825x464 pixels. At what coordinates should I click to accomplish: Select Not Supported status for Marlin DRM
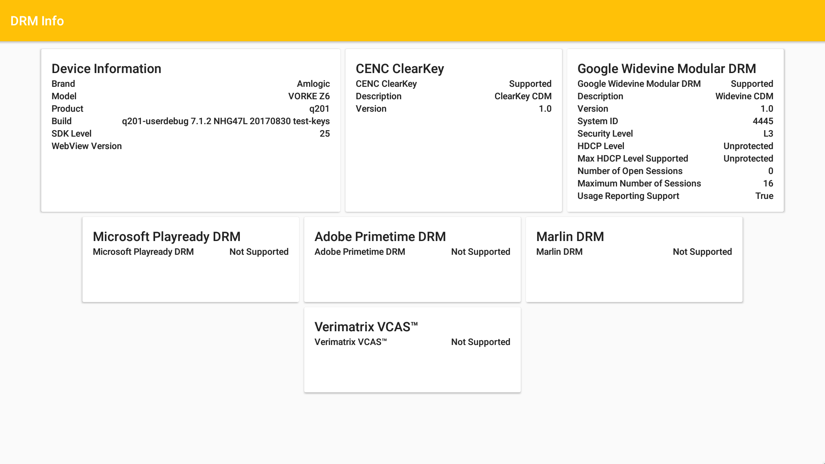[703, 252]
